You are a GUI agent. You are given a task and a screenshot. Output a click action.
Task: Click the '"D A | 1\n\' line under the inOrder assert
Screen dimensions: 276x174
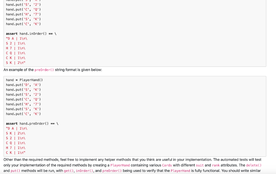[16, 39]
